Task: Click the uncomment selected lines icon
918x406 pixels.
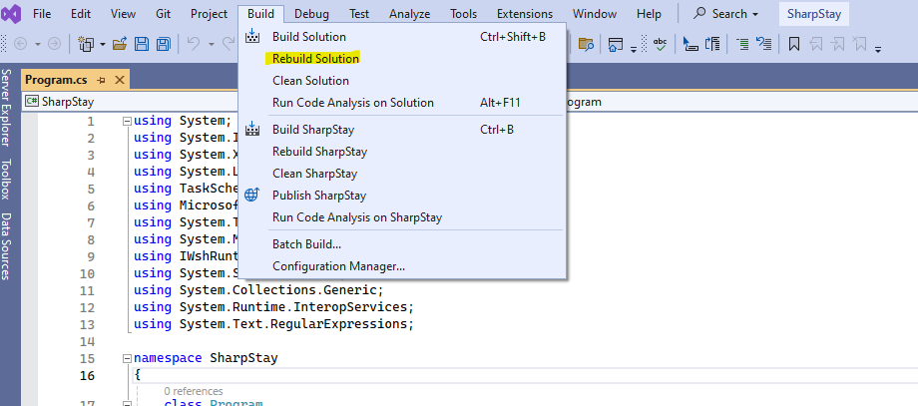Action: [x=764, y=44]
